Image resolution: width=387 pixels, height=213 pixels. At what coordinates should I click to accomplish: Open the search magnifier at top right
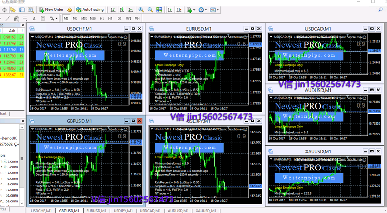tap(380, 10)
